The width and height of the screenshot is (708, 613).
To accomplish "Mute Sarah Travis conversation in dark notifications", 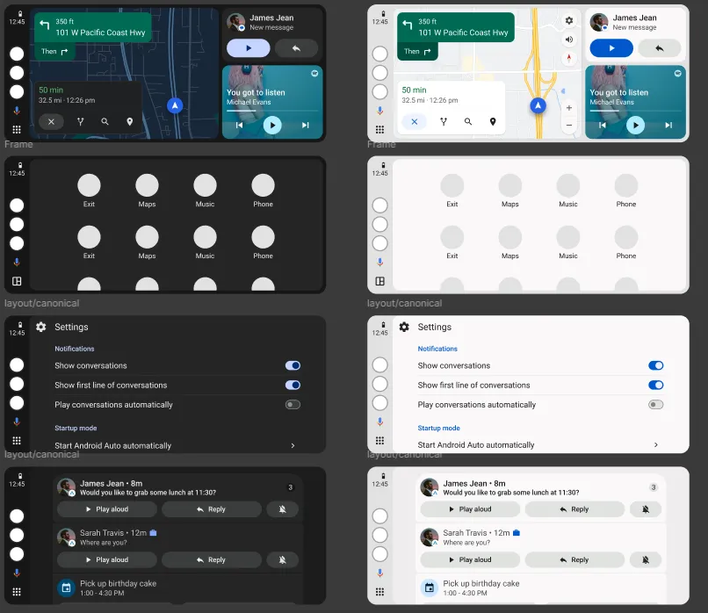I will pos(282,559).
